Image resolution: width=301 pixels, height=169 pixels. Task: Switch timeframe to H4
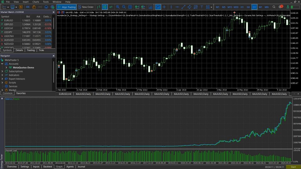248,7
